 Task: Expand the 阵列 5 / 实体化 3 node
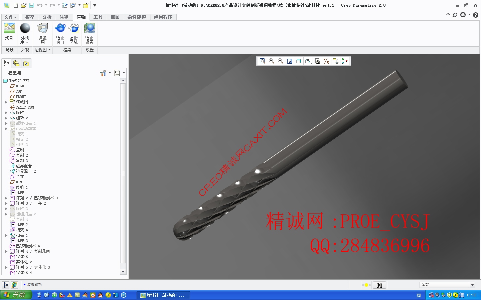[6, 267]
